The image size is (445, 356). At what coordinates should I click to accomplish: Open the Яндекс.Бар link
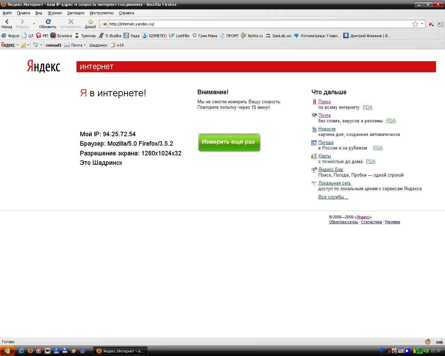[x=331, y=169]
